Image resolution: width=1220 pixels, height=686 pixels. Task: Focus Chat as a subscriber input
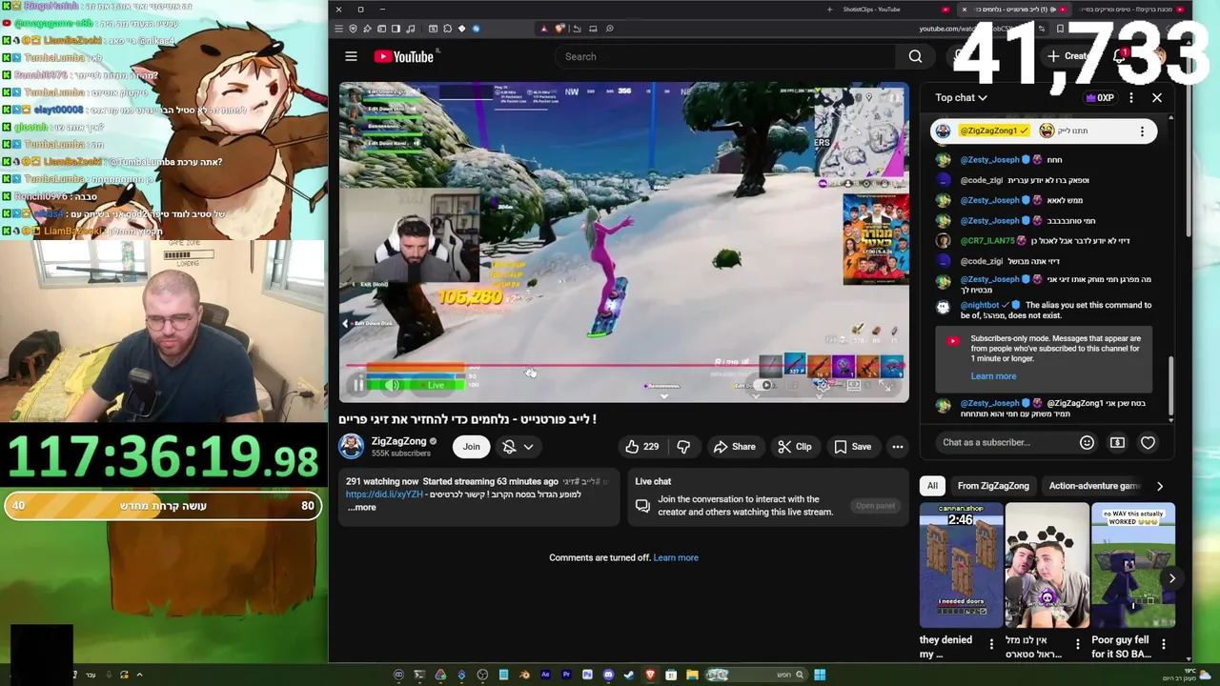click(x=1004, y=442)
